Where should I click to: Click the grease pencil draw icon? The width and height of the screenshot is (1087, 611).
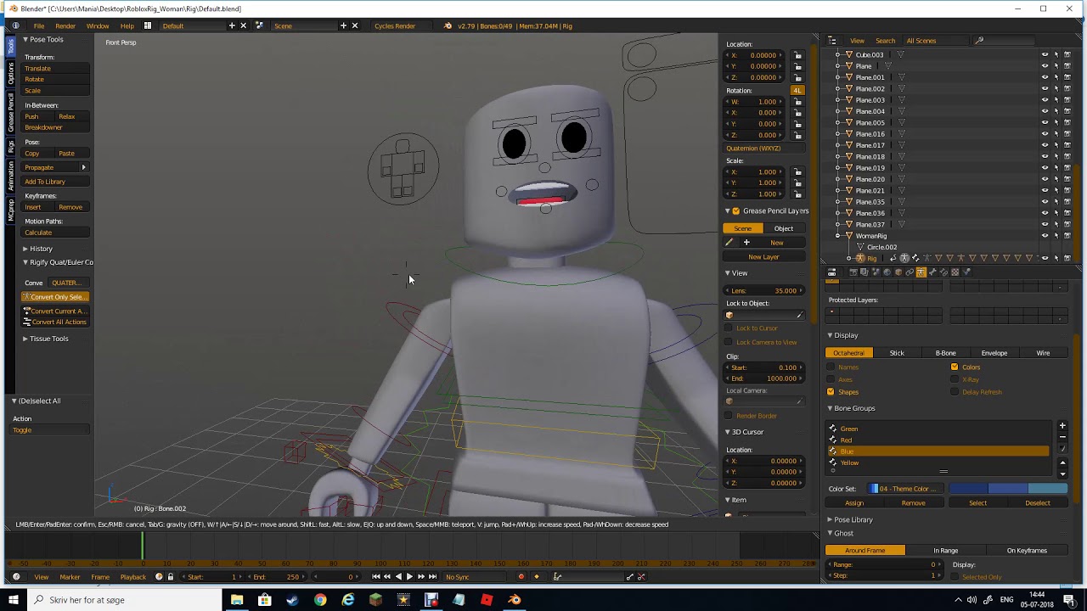[x=729, y=243]
